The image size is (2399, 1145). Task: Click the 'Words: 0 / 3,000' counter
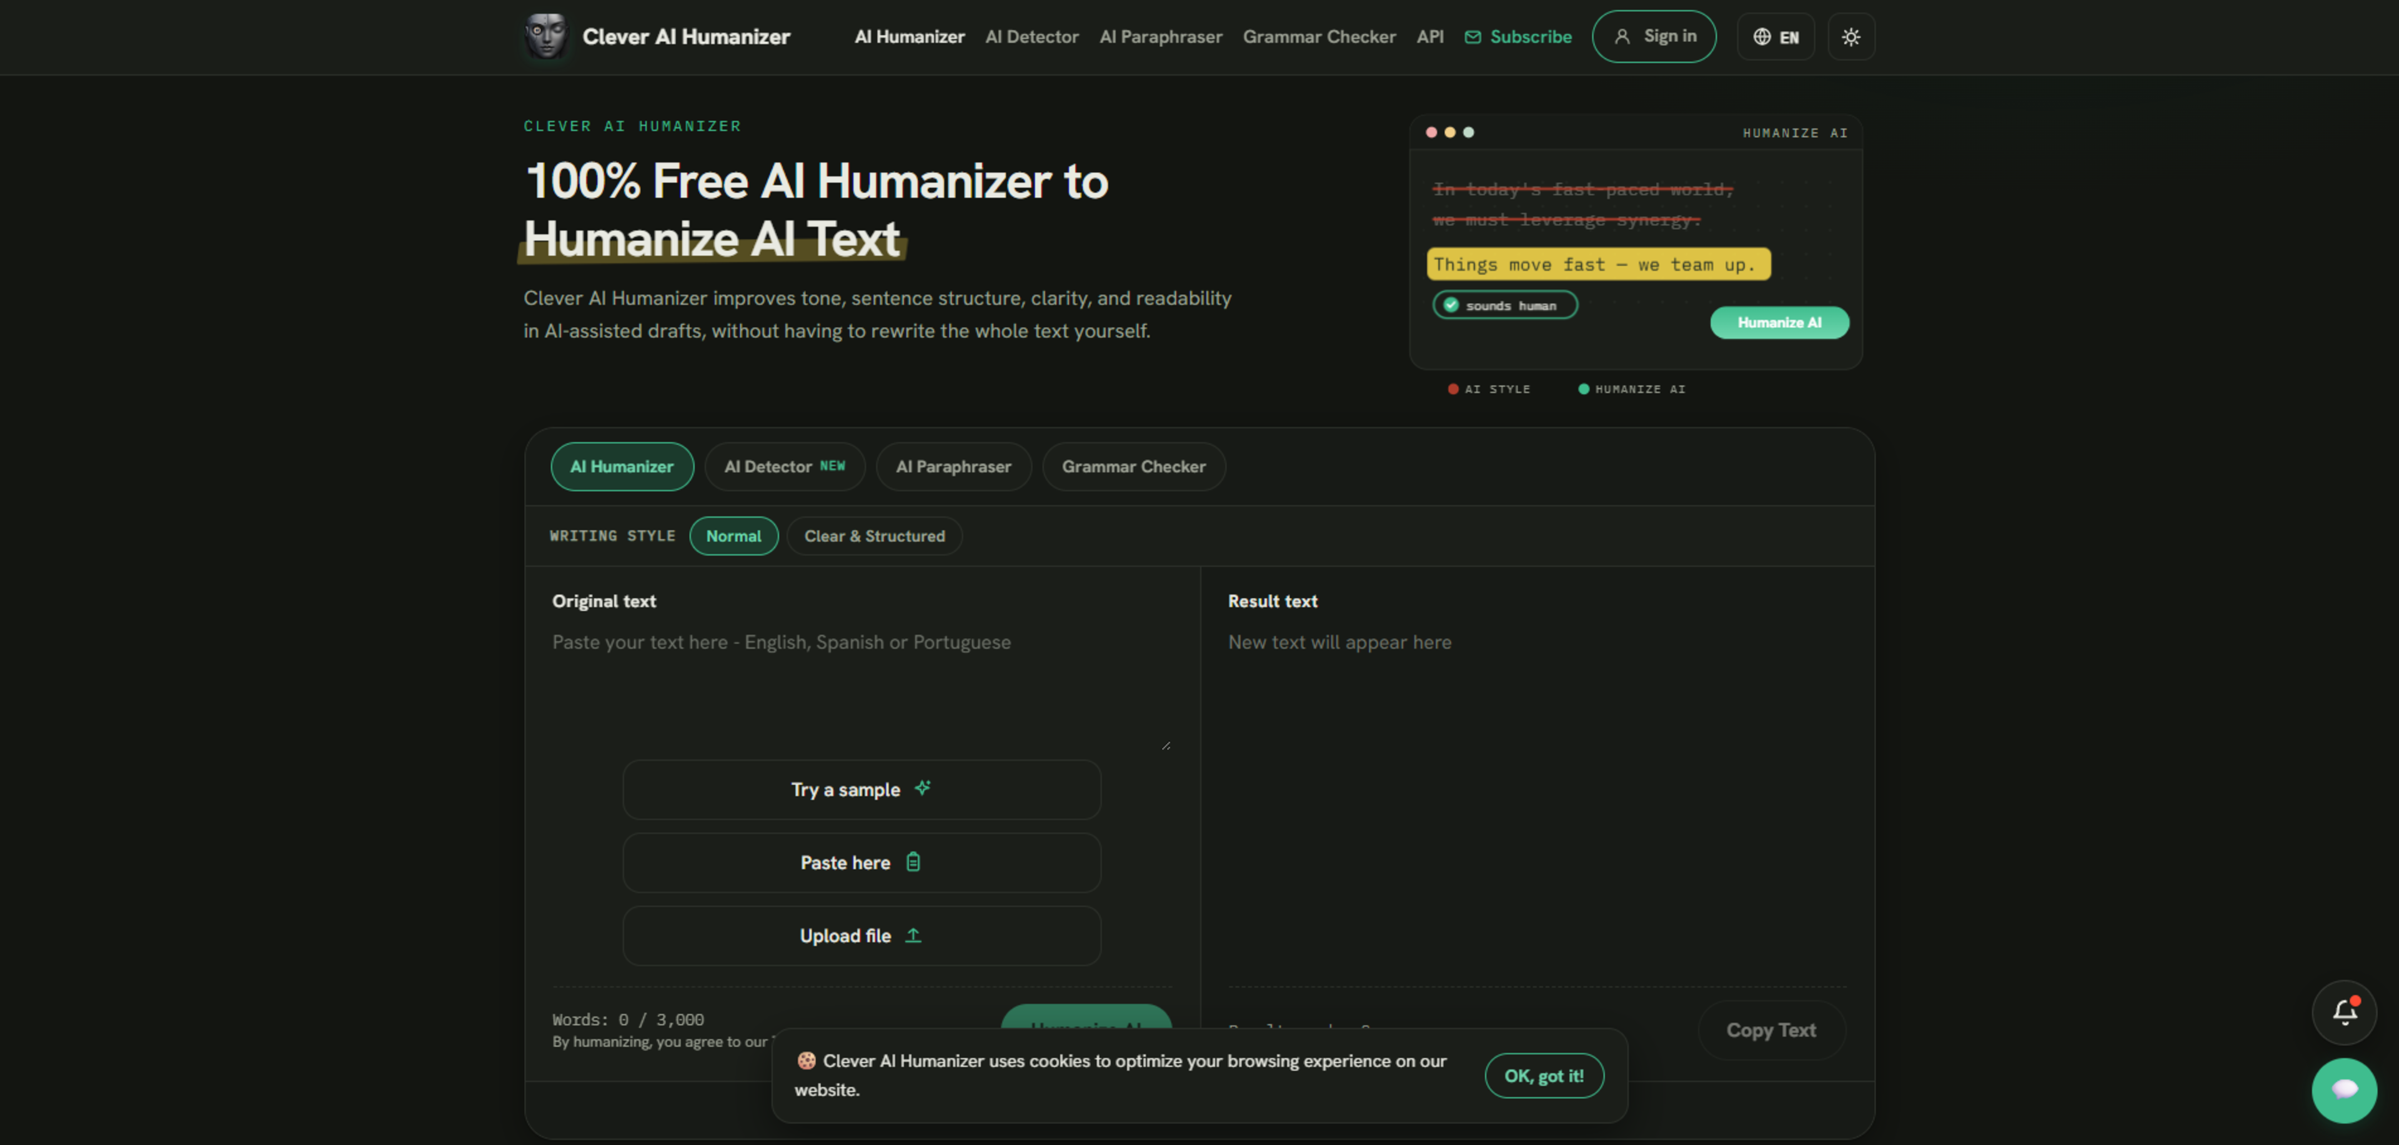coord(628,1020)
